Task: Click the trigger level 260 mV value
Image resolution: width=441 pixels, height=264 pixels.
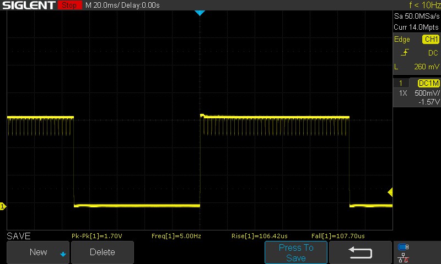Action: pyautogui.click(x=426, y=67)
